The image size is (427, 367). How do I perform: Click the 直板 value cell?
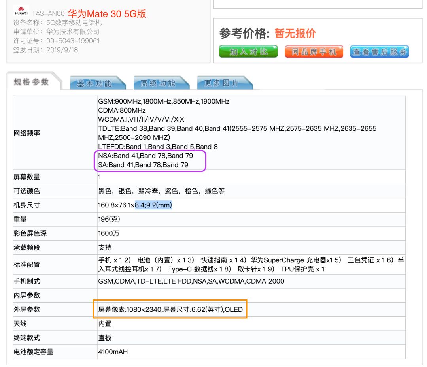pos(105,338)
